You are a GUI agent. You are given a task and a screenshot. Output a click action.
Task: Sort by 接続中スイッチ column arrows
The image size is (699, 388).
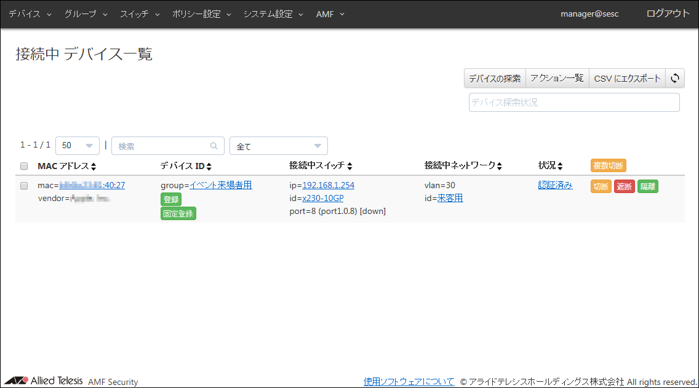click(349, 167)
